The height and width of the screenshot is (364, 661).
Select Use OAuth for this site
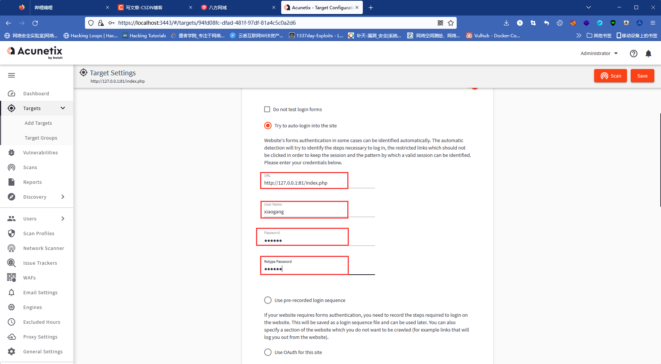coord(268,352)
